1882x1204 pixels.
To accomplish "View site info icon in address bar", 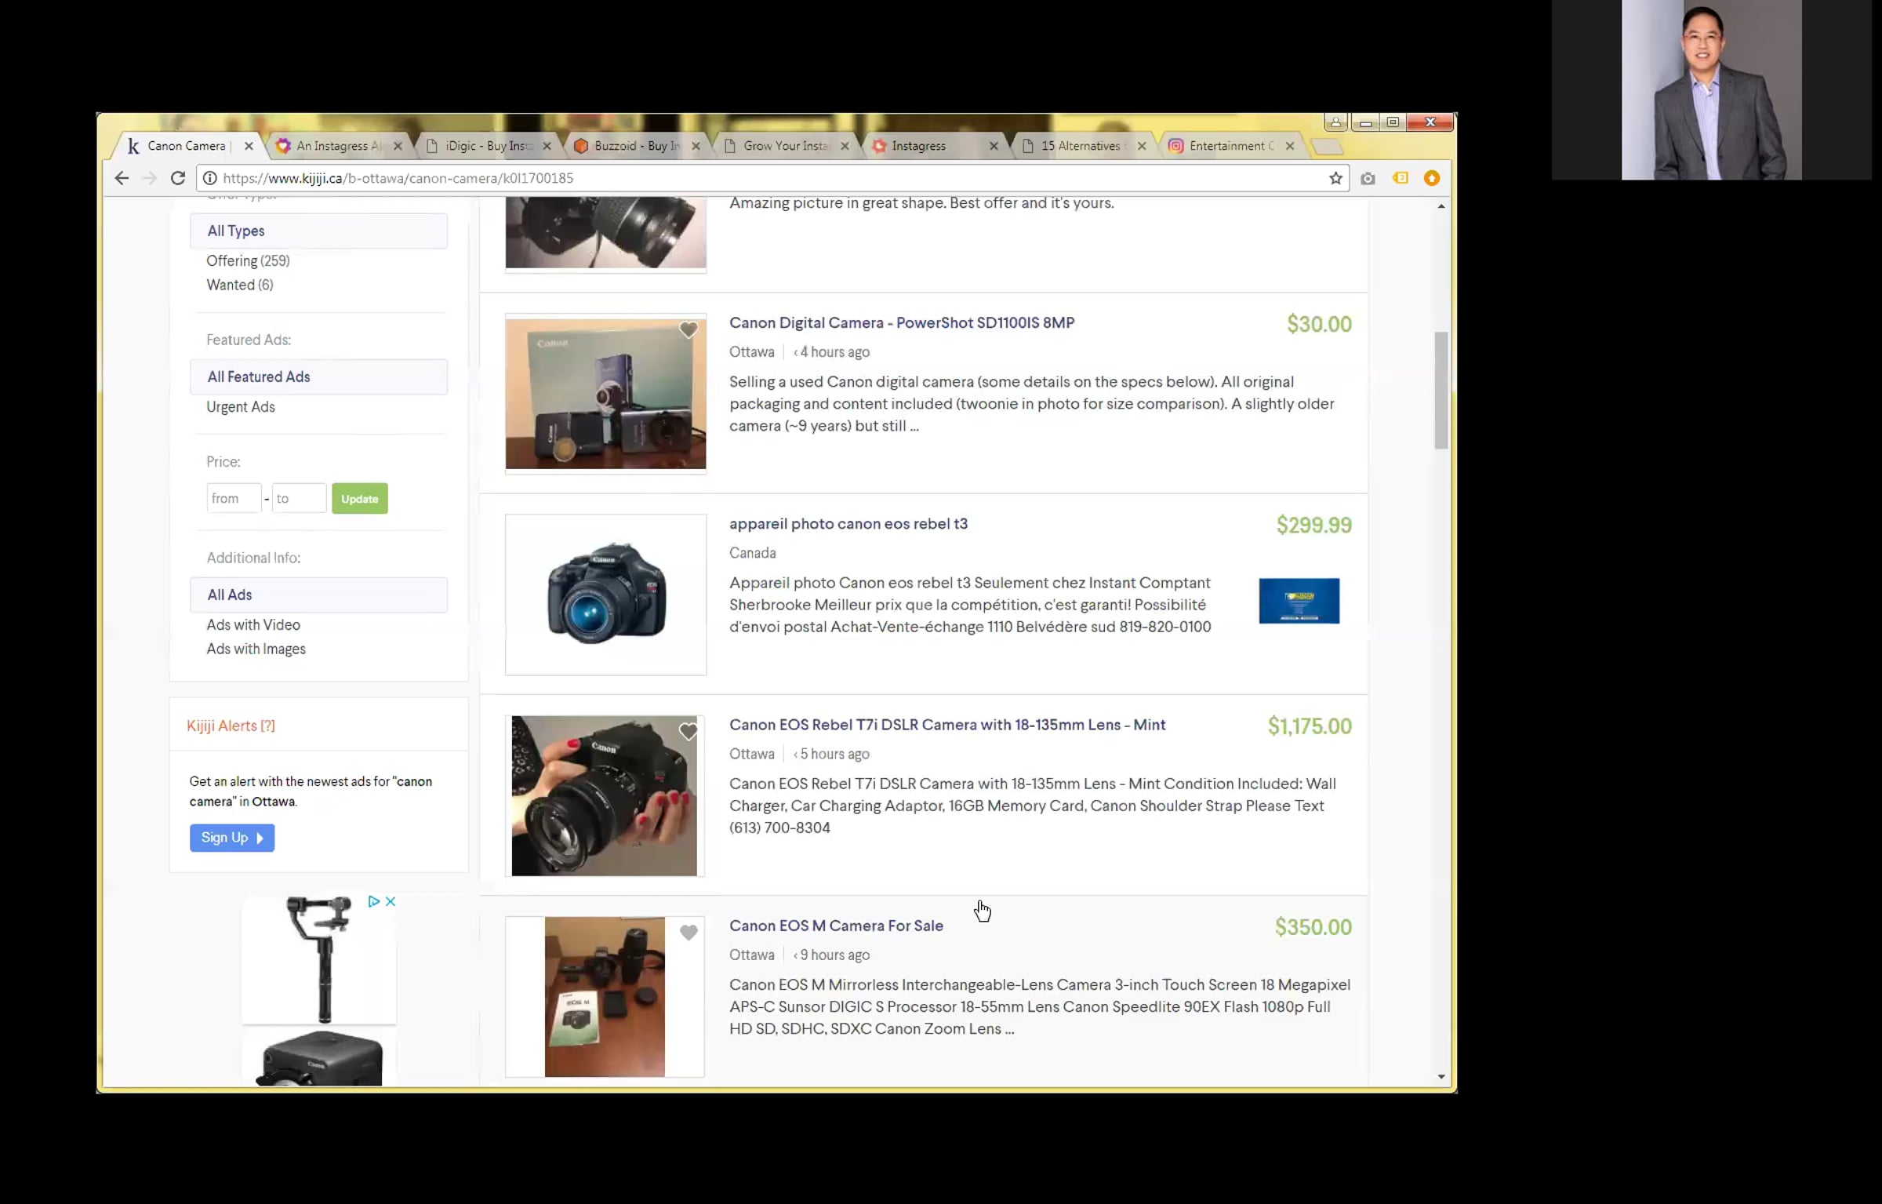I will 209,178.
